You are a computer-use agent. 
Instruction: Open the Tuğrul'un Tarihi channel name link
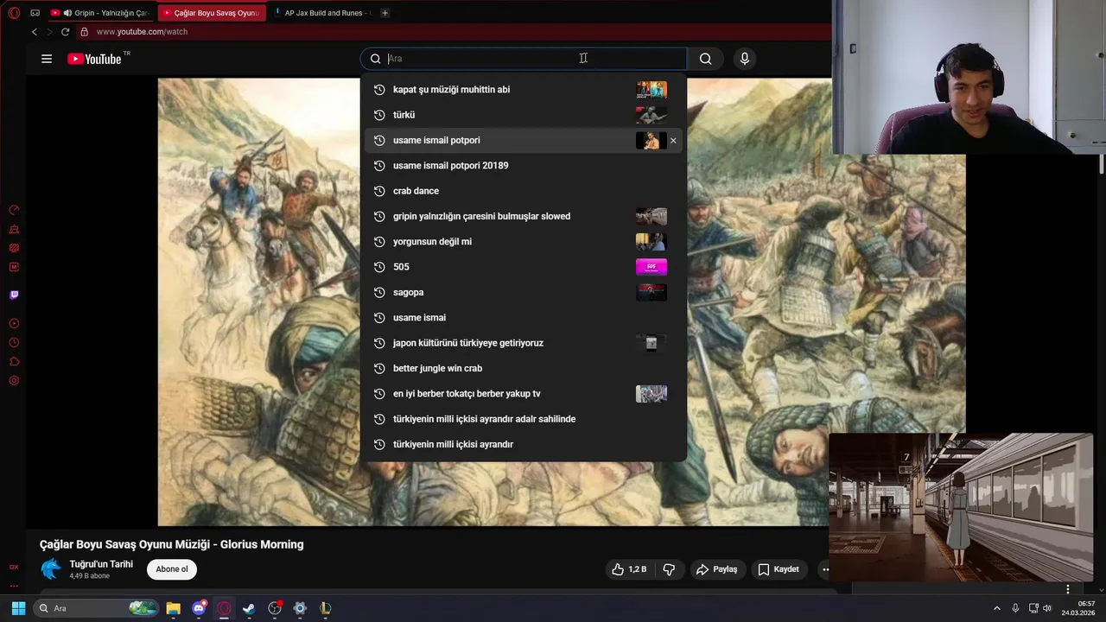(101, 564)
